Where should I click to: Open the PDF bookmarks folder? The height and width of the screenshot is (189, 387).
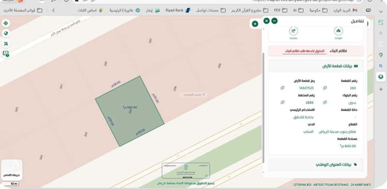click(x=281, y=10)
